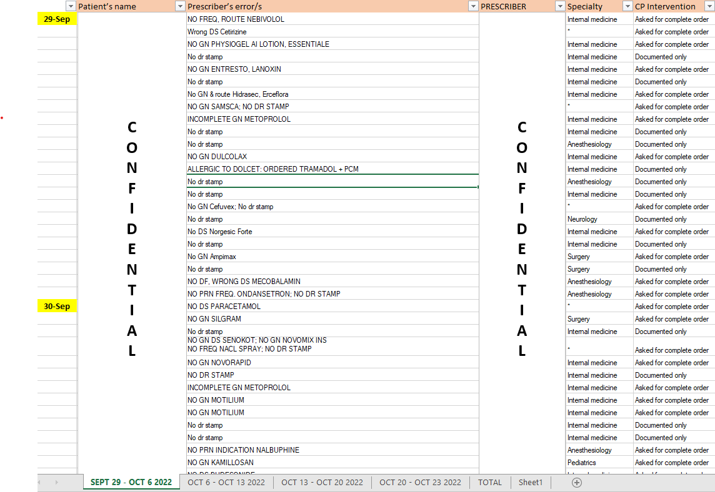Select Asked for complete order in Cetirizine row

(674, 32)
